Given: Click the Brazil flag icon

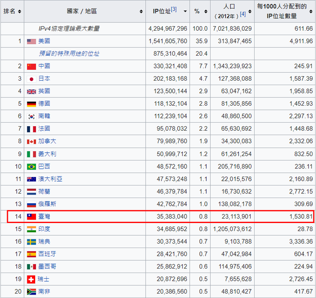Looking at the screenshot, I should pyautogui.click(x=32, y=167).
